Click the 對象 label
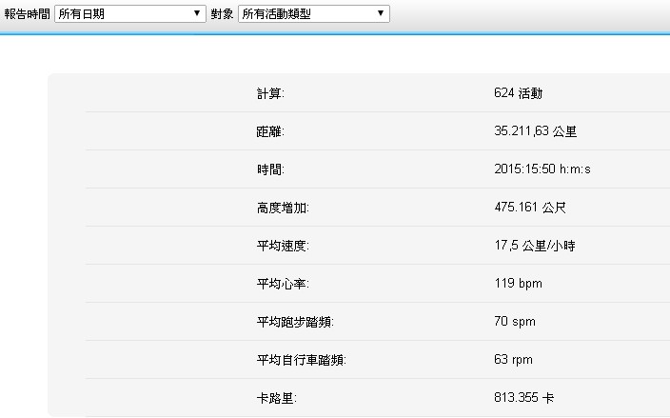 [222, 14]
